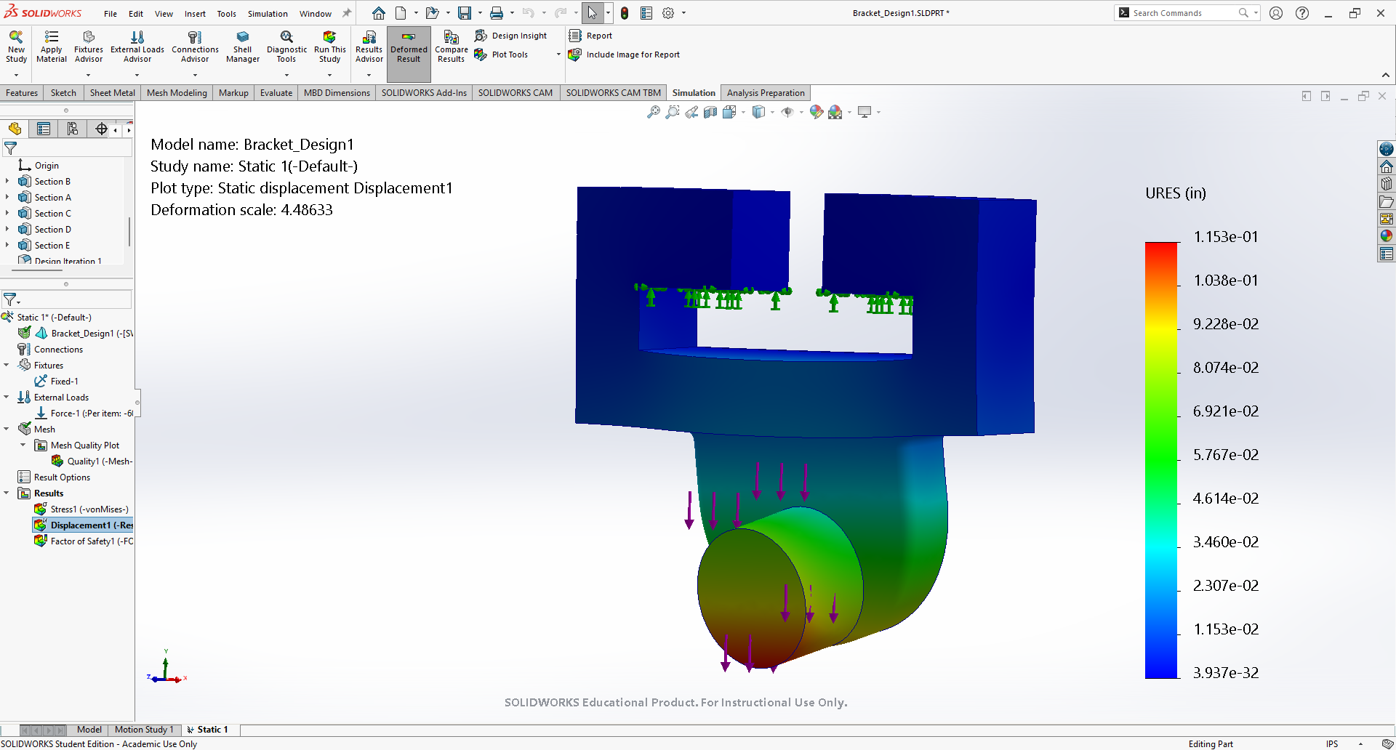1396x750 pixels.
Task: Open Design Library icon in task pane
Action: 1387,184
